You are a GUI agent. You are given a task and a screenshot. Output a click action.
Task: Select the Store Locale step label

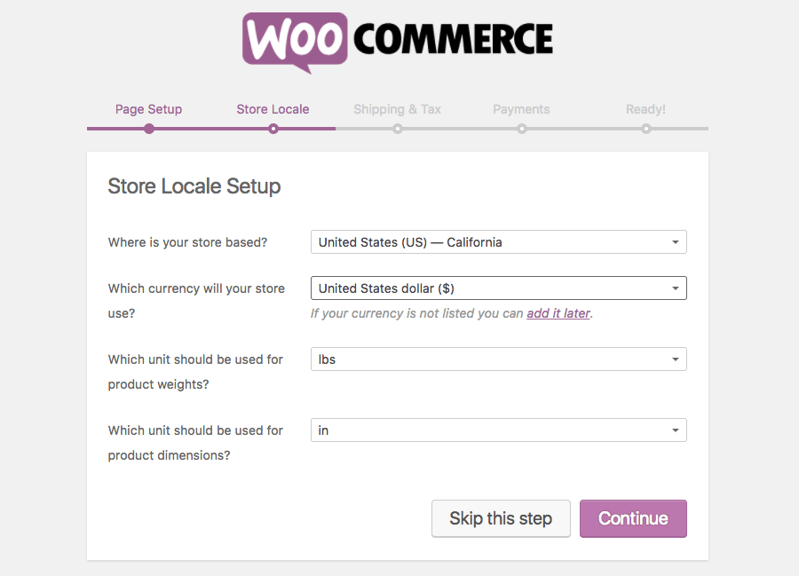tap(273, 109)
